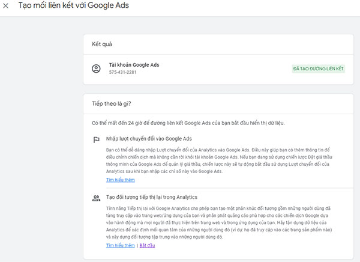Click the Nhập lượt chuyển đổi vào Google Ads title
Screen dimensions: 360x262
click(149, 139)
